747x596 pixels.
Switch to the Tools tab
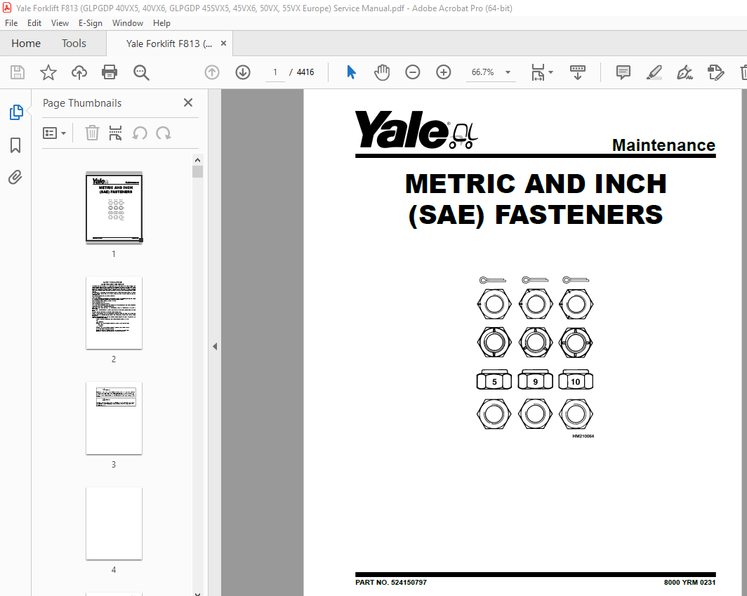coord(74,44)
